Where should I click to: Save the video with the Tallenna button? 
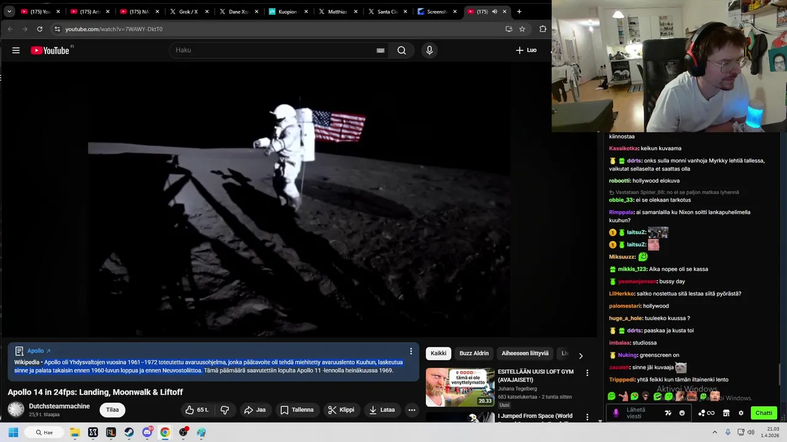297,410
